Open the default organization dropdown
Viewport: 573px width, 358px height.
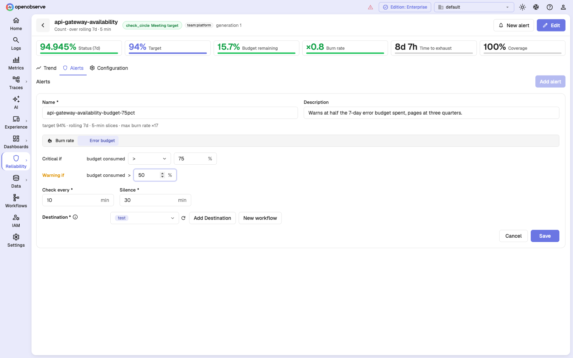474,7
